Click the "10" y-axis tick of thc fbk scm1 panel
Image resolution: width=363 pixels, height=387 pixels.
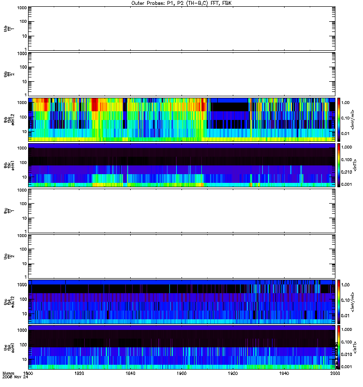click(25, 359)
